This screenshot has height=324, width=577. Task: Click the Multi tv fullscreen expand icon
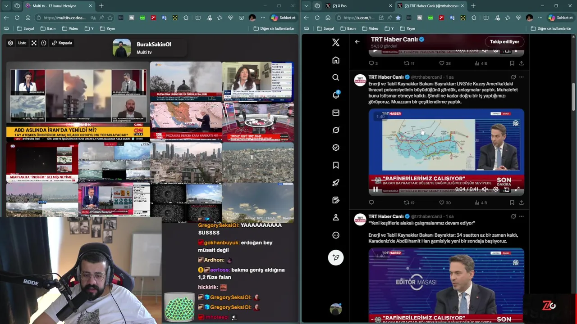coord(34,43)
